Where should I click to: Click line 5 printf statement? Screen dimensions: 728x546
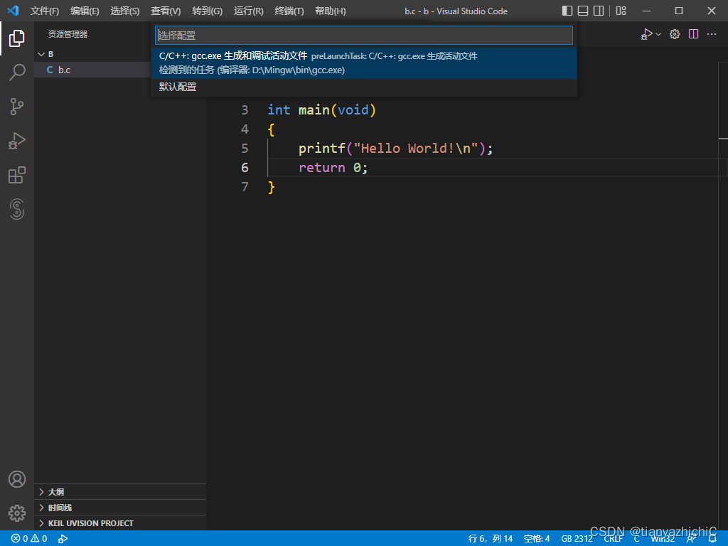tap(395, 149)
